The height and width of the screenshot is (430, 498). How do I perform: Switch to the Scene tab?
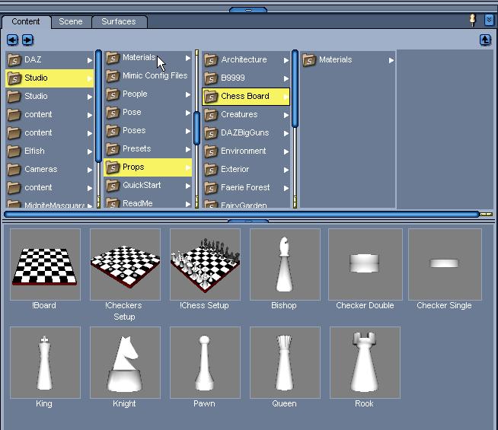[x=71, y=21]
